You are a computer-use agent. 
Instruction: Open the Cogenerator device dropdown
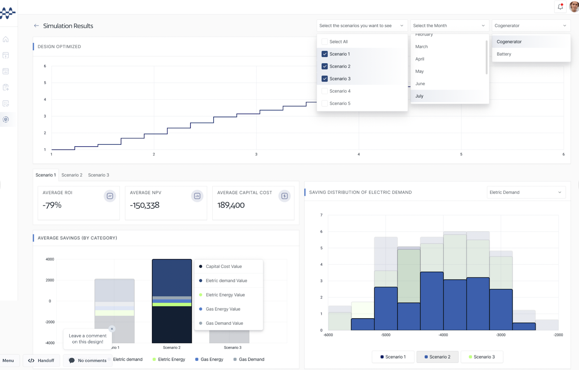(530, 25)
